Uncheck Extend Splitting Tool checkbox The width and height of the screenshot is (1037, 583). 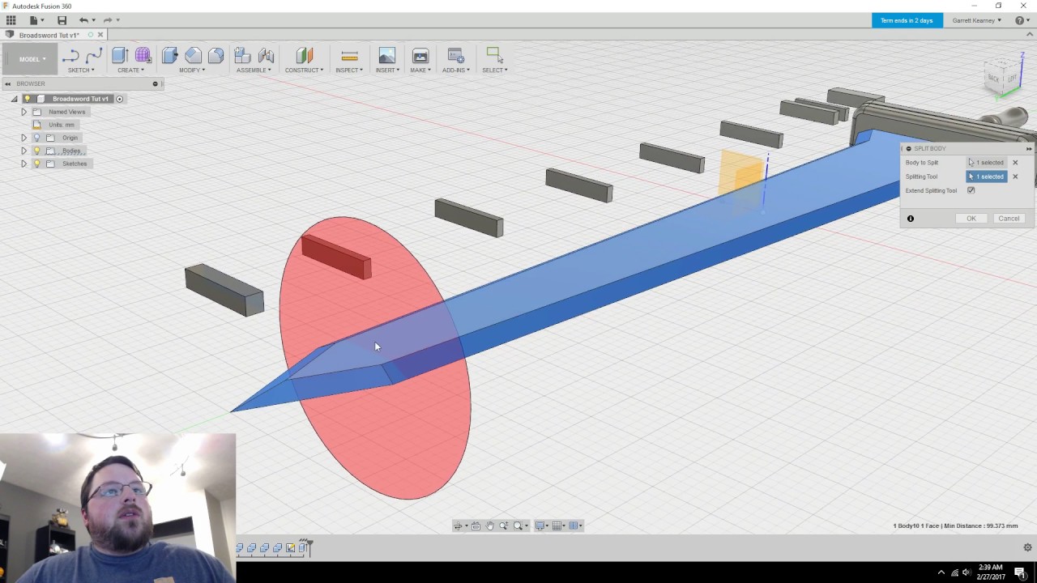pyautogui.click(x=971, y=190)
